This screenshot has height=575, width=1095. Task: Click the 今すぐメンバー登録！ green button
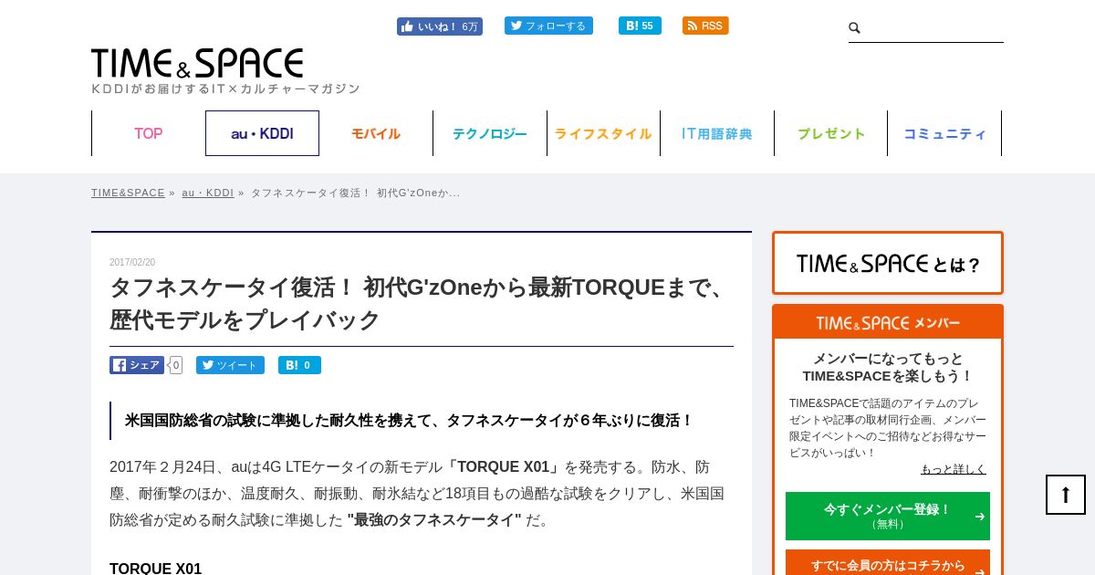coord(888,516)
